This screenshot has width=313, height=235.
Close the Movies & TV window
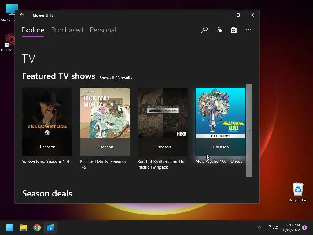tap(252, 15)
